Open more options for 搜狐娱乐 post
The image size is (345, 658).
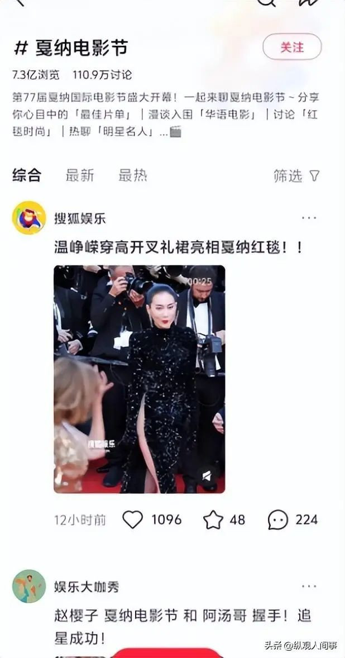pos(309,218)
